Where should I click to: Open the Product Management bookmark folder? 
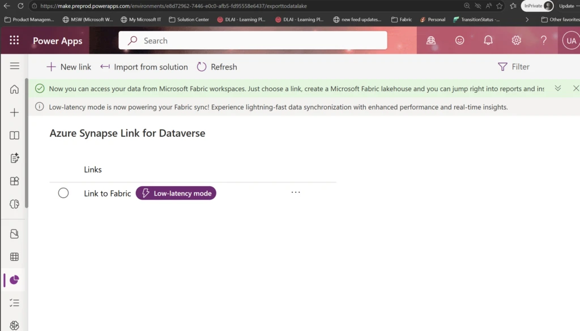[29, 20]
